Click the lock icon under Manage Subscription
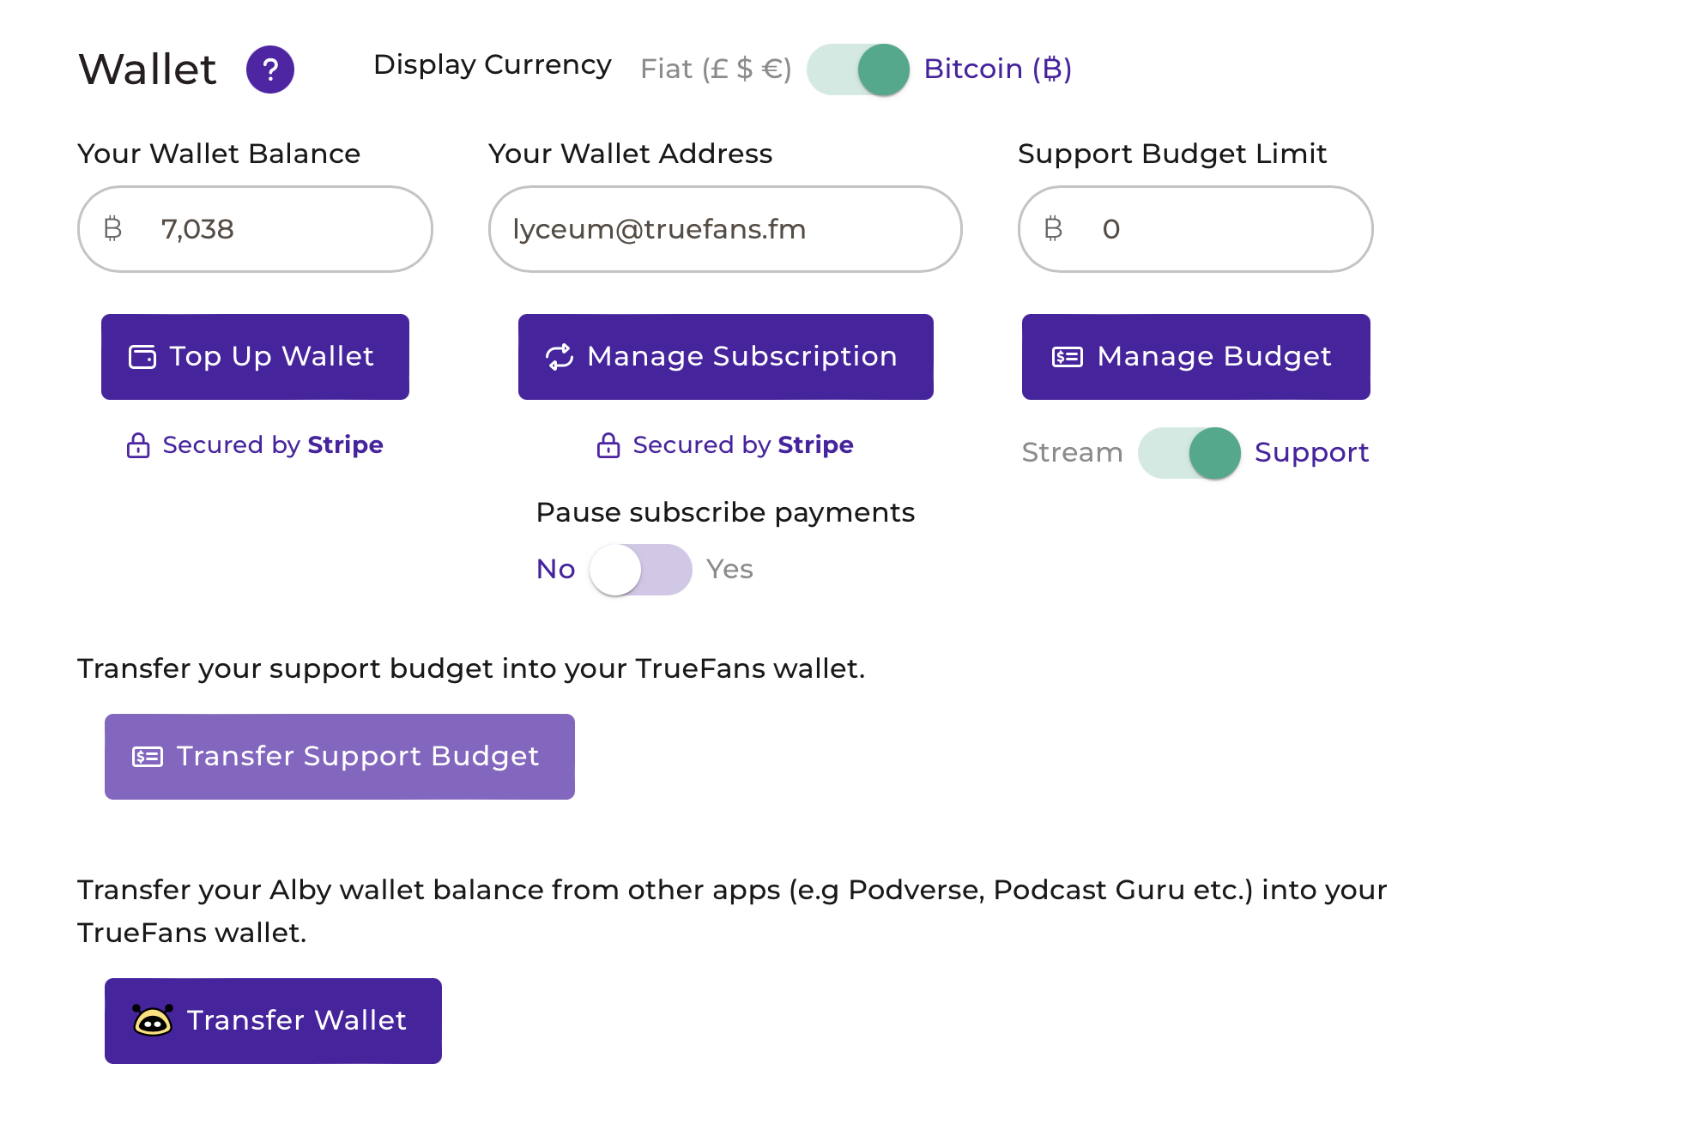The height and width of the screenshot is (1124, 1682). click(608, 445)
